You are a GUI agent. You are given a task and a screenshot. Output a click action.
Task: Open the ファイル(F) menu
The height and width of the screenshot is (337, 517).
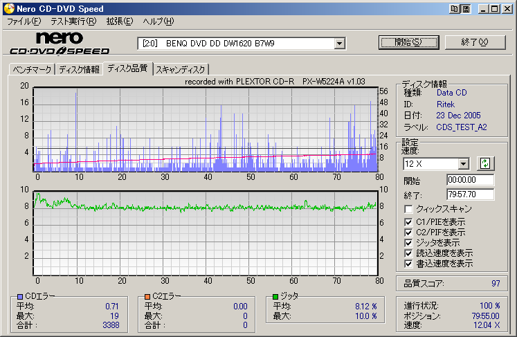coord(24,21)
